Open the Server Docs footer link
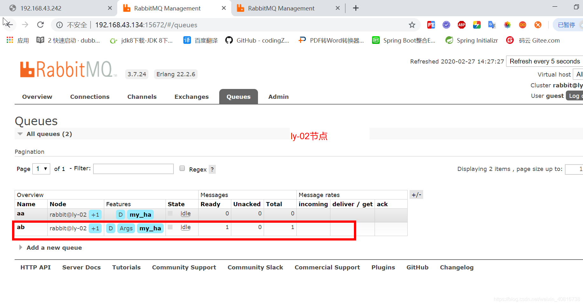The height and width of the screenshot is (305, 583). point(81,267)
